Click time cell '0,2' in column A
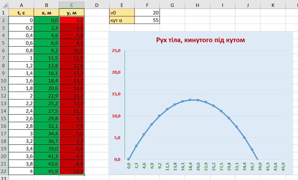Image resolution: width=298 pixels, height=180 pixels. (21, 28)
